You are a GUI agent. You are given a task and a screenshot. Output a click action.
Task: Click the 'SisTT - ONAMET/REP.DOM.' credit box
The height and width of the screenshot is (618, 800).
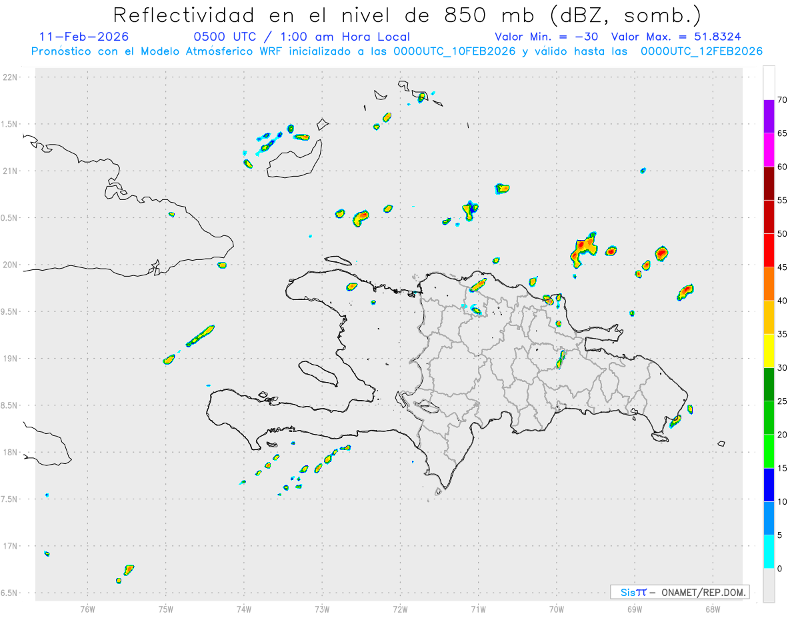(x=680, y=592)
